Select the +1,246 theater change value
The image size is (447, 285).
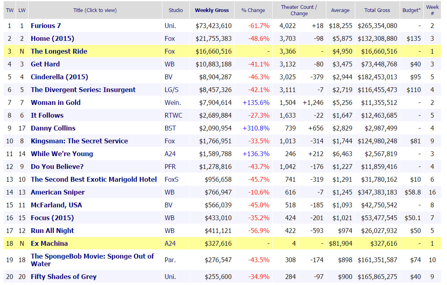click(313, 102)
